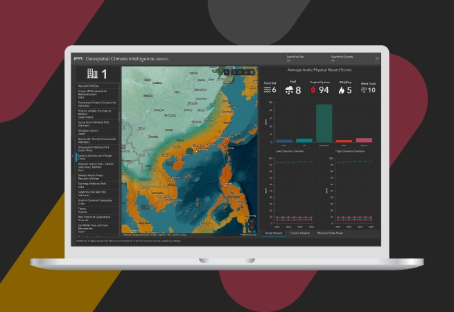This screenshot has width=454, height=312.
Task: Click the red Tropical Cyclone icon
Action: pyautogui.click(x=313, y=89)
